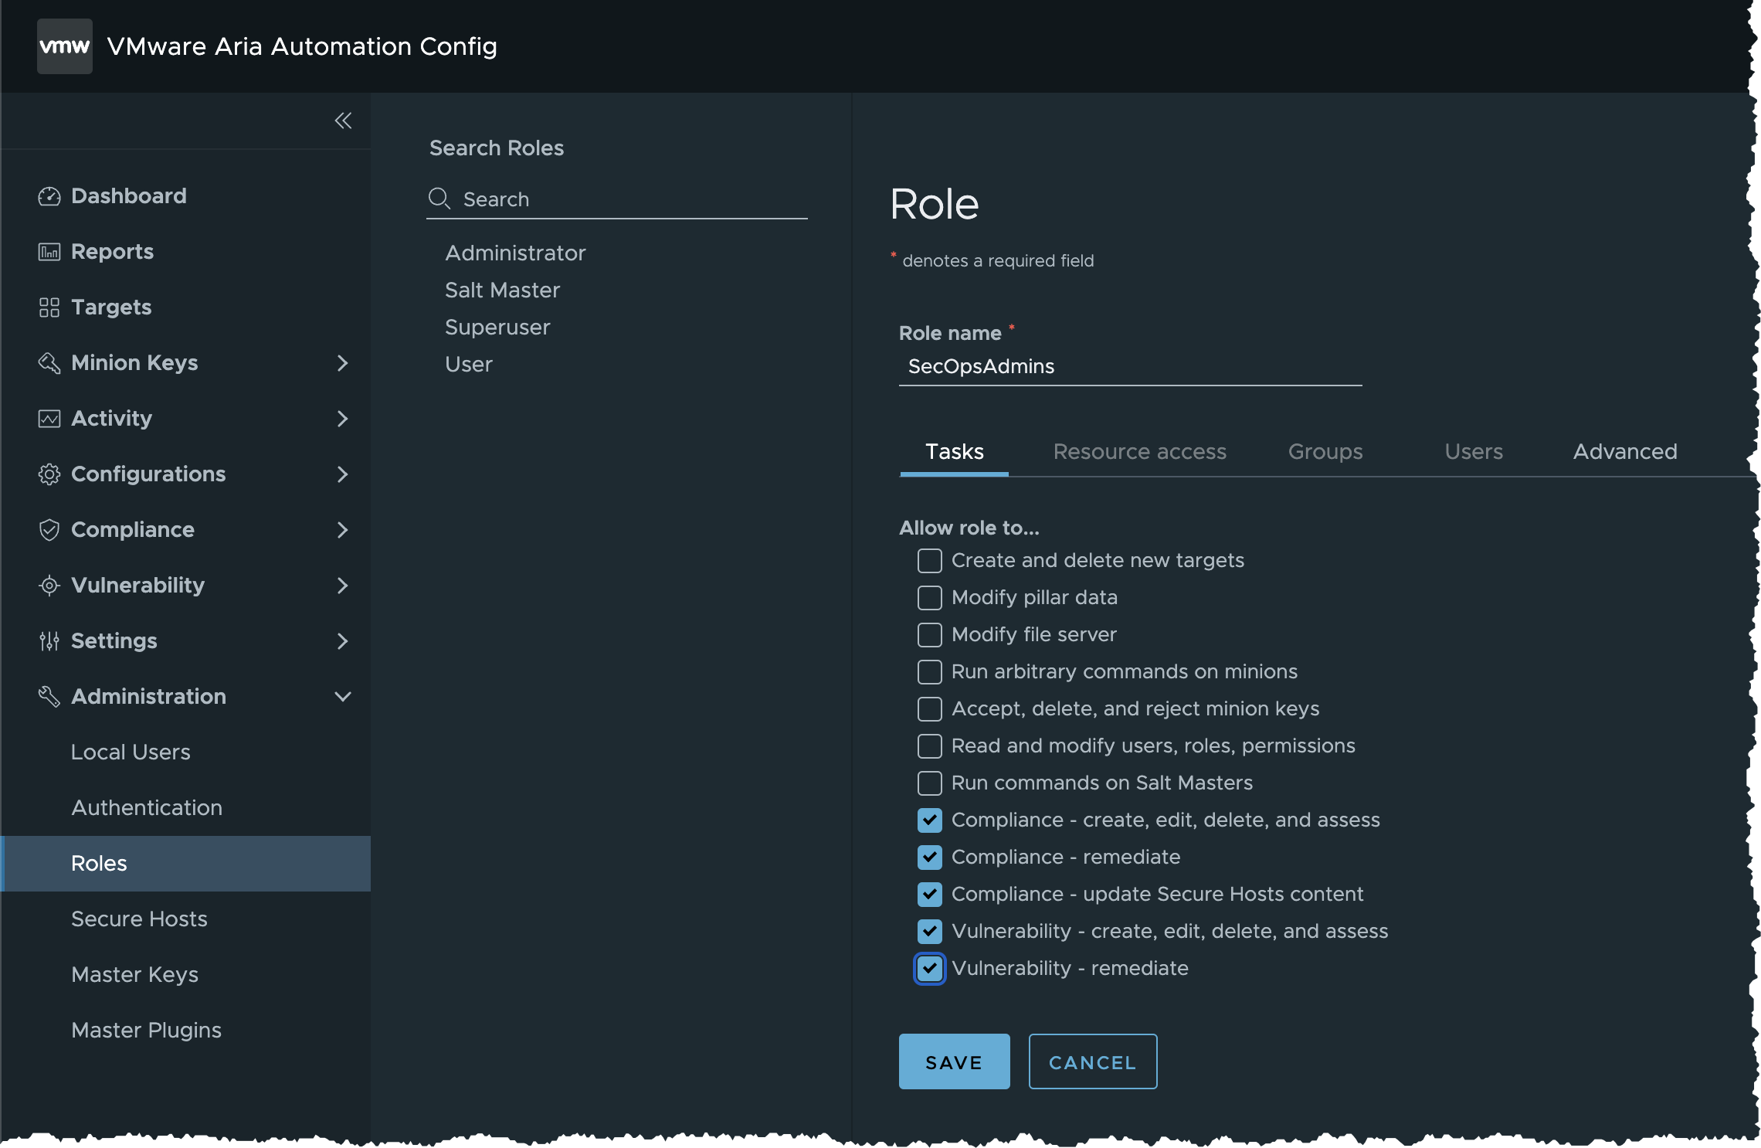Select the Salt Master role
The image size is (1761, 1148).
502,290
